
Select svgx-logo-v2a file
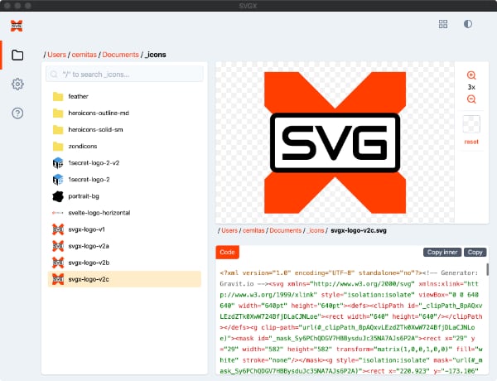(124, 246)
